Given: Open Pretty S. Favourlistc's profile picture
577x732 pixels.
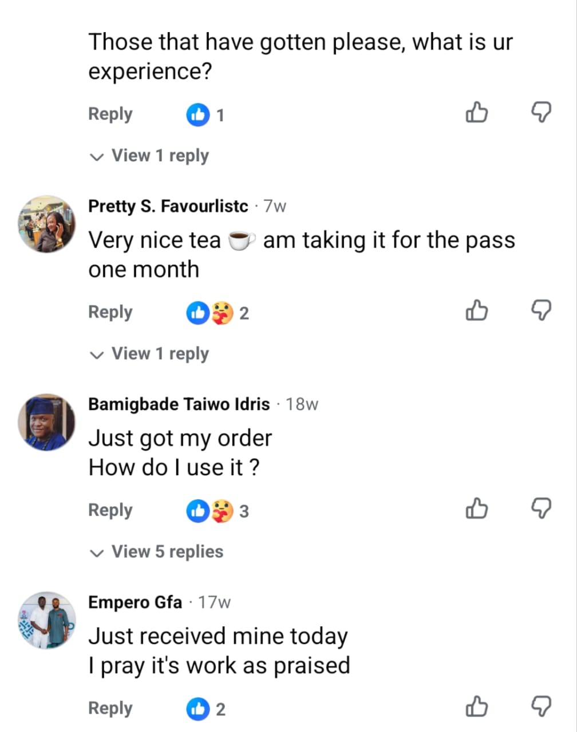Looking at the screenshot, I should (x=46, y=224).
